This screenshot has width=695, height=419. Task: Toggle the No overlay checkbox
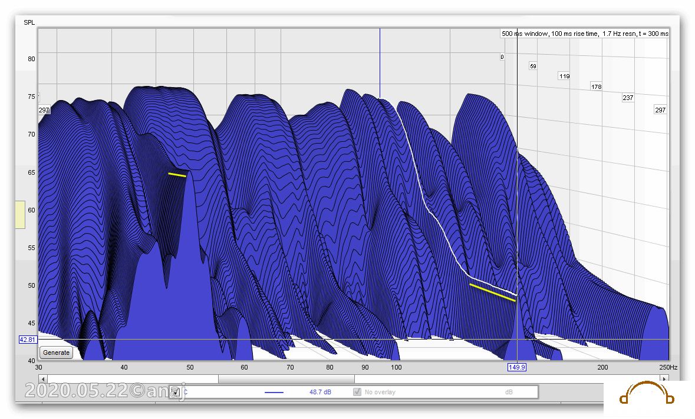click(357, 392)
